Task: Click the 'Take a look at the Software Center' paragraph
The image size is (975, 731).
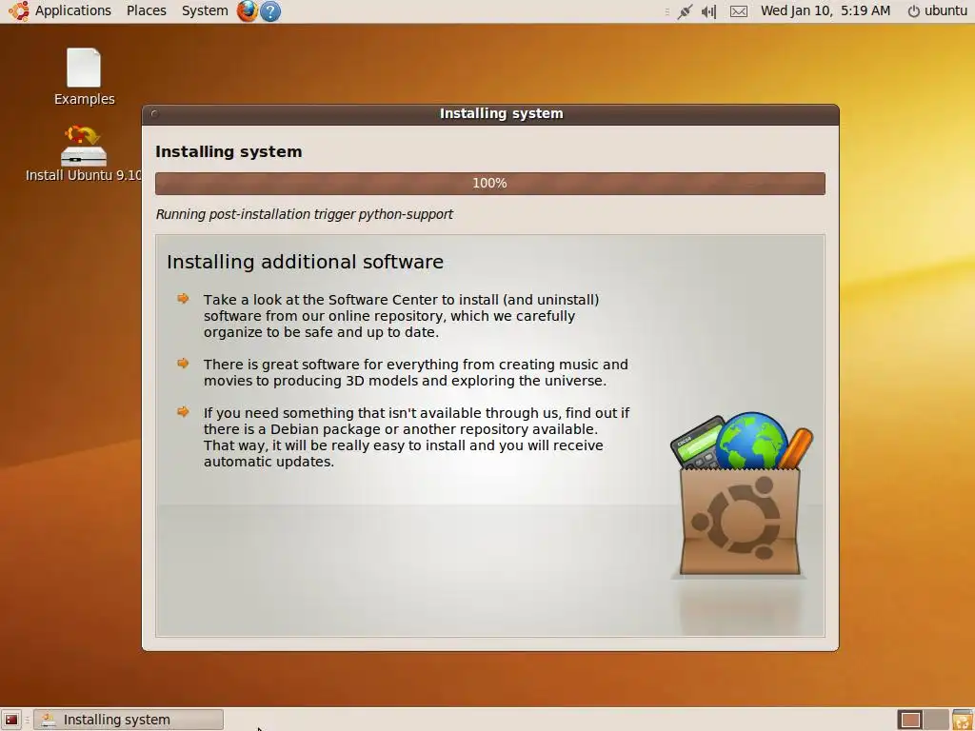Action: (x=401, y=316)
